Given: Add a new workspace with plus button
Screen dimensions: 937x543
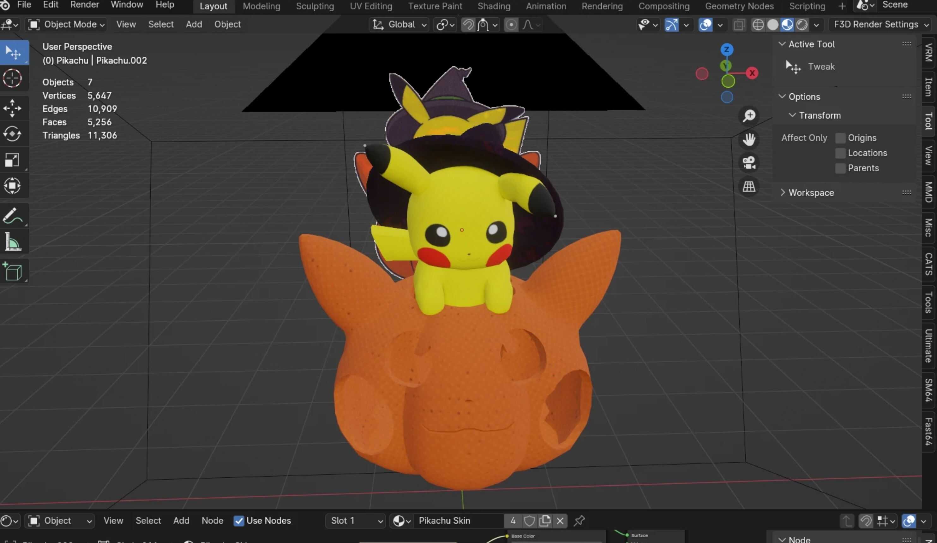Looking at the screenshot, I should (842, 6).
